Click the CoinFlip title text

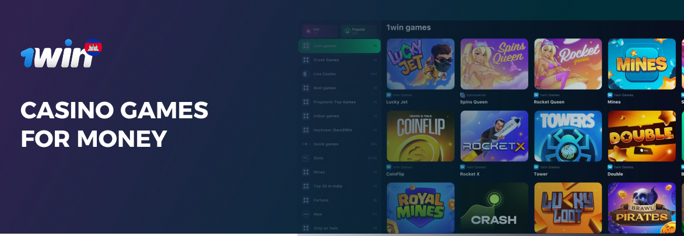coord(395,174)
